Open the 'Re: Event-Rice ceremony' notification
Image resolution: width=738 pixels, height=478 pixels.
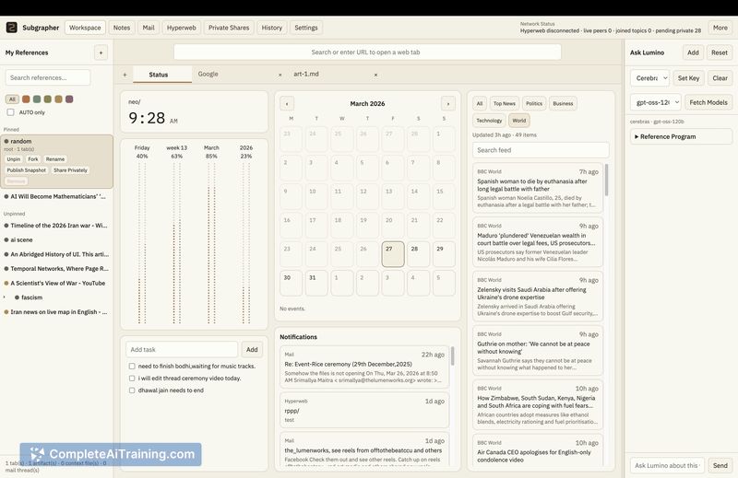(x=364, y=367)
